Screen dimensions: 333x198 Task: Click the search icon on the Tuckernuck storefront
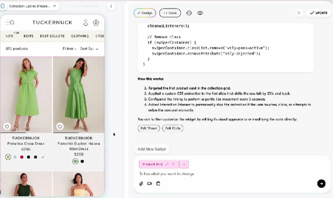(x=11, y=22)
